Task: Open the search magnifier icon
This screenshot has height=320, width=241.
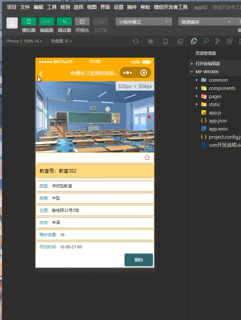Action: pyautogui.click(x=206, y=41)
